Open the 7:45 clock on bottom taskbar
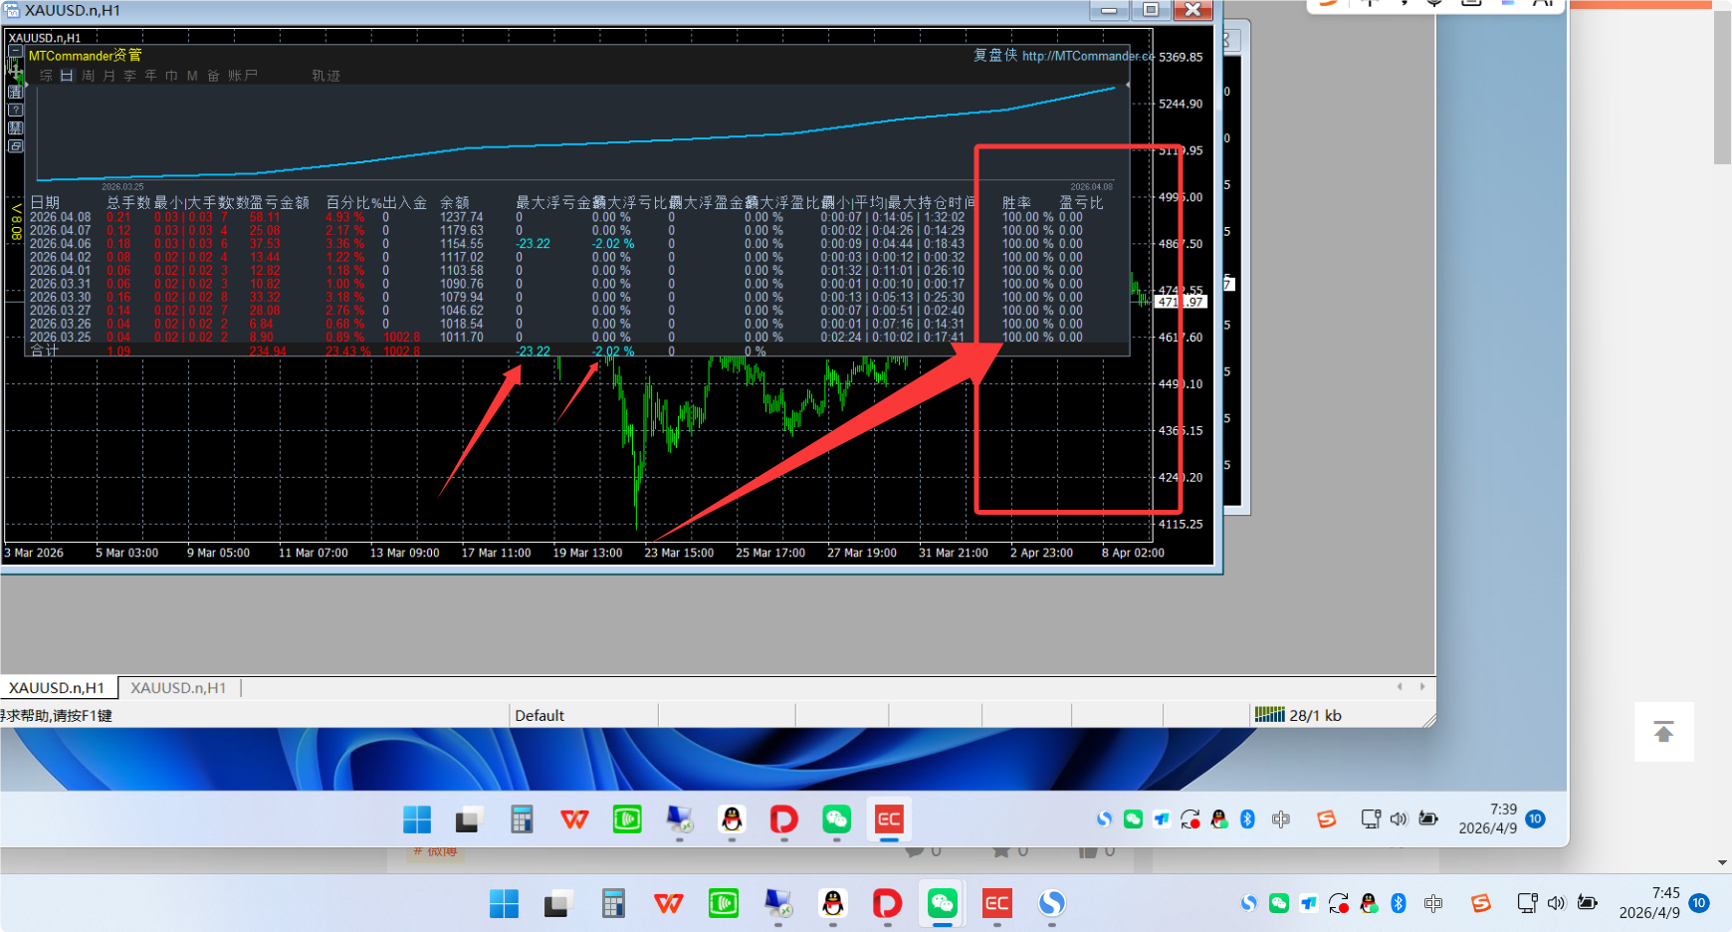 tap(1649, 903)
